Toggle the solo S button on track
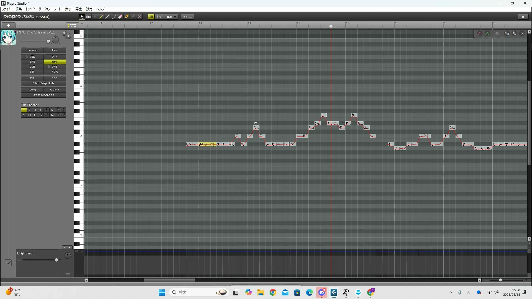This screenshot has height=299, width=532. tap(64, 33)
